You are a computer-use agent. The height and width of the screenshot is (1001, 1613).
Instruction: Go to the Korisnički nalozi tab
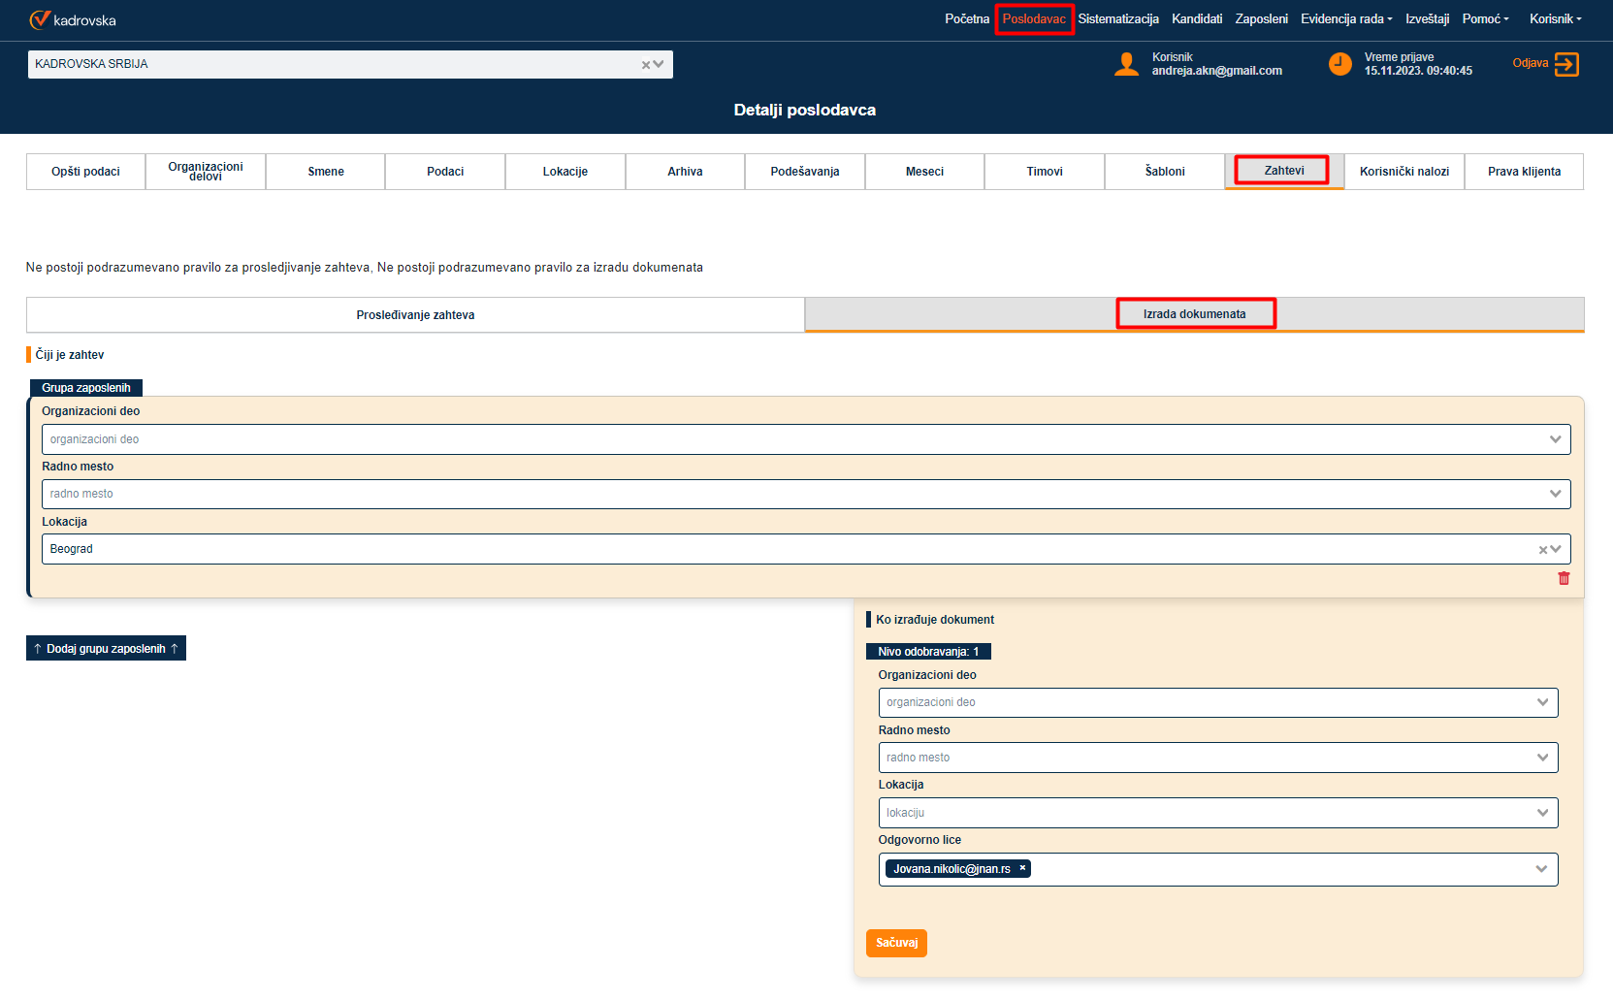(x=1403, y=172)
